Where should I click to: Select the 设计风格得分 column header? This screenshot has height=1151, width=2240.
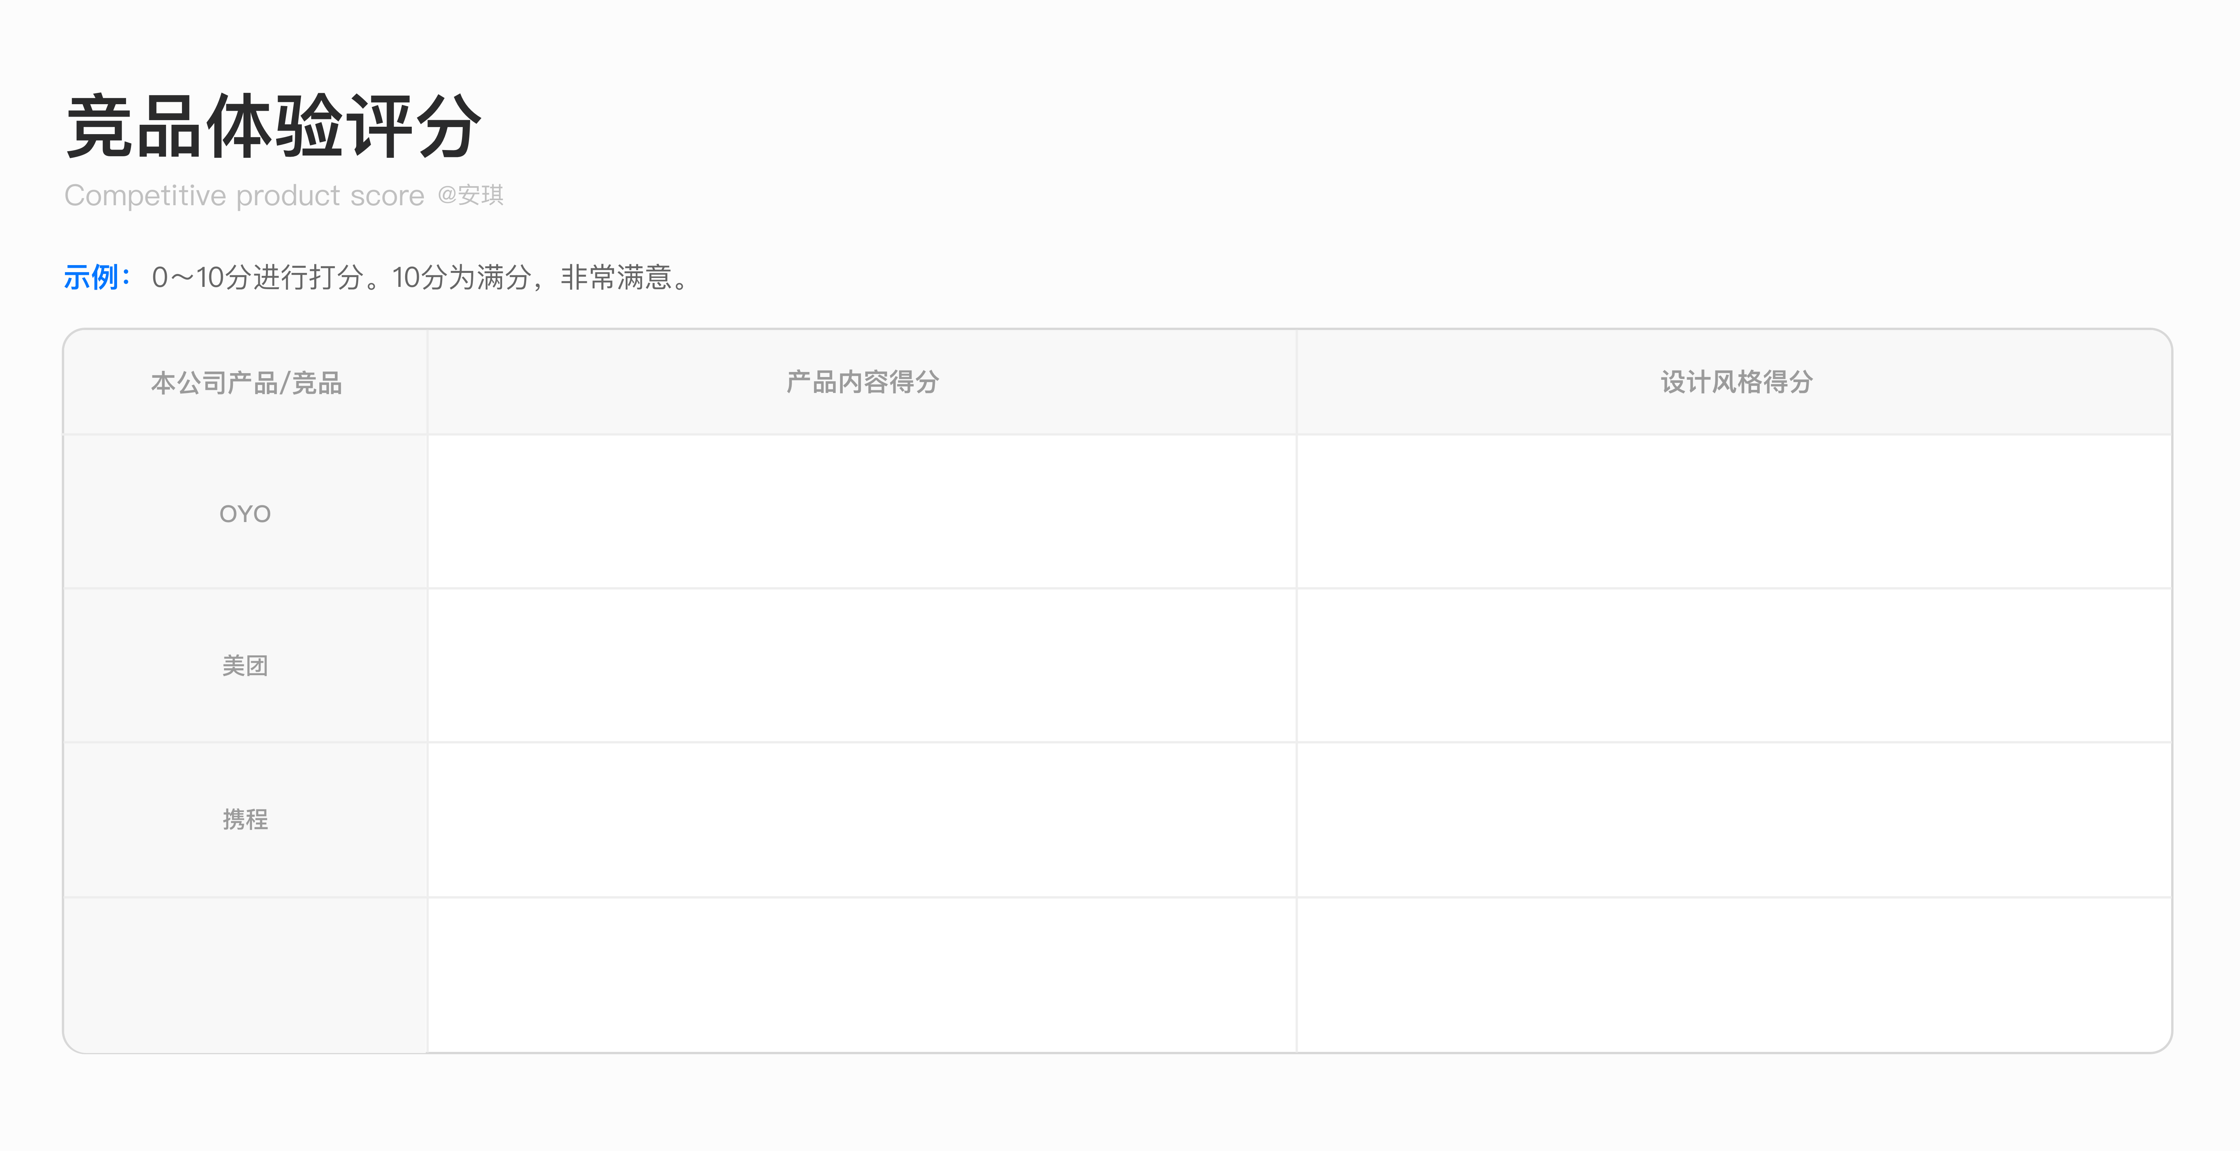pos(1736,383)
